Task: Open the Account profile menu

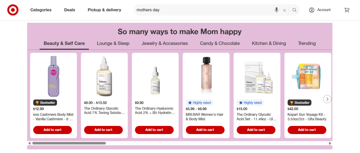Action: click(320, 10)
